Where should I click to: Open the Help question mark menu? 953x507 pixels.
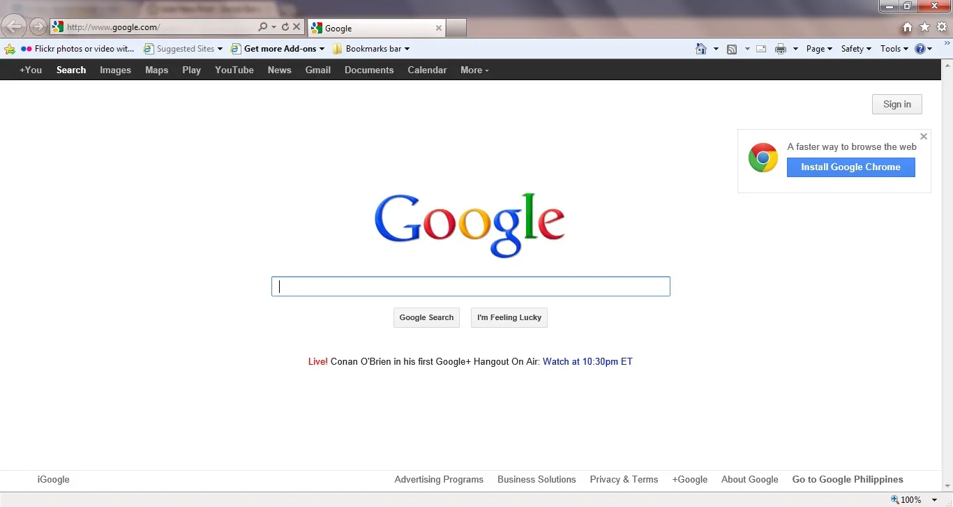(924, 49)
